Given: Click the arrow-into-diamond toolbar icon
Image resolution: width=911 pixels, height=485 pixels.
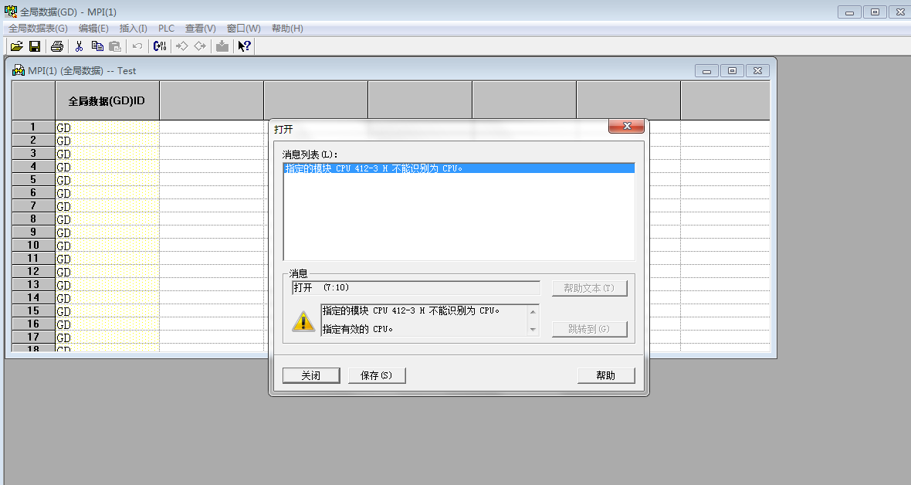Looking at the screenshot, I should pyautogui.click(x=182, y=46).
